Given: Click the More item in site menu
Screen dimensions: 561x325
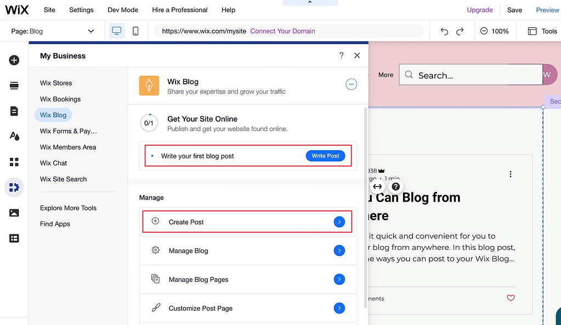Looking at the screenshot, I should 386,75.
